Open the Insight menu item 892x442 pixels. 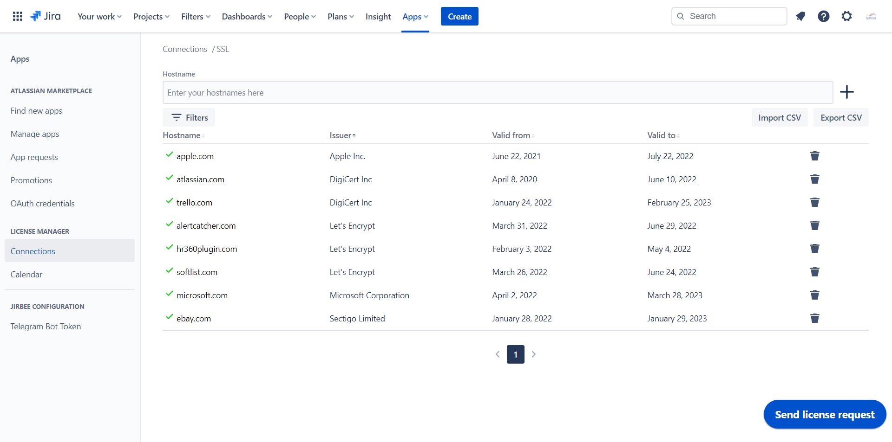coord(378,17)
